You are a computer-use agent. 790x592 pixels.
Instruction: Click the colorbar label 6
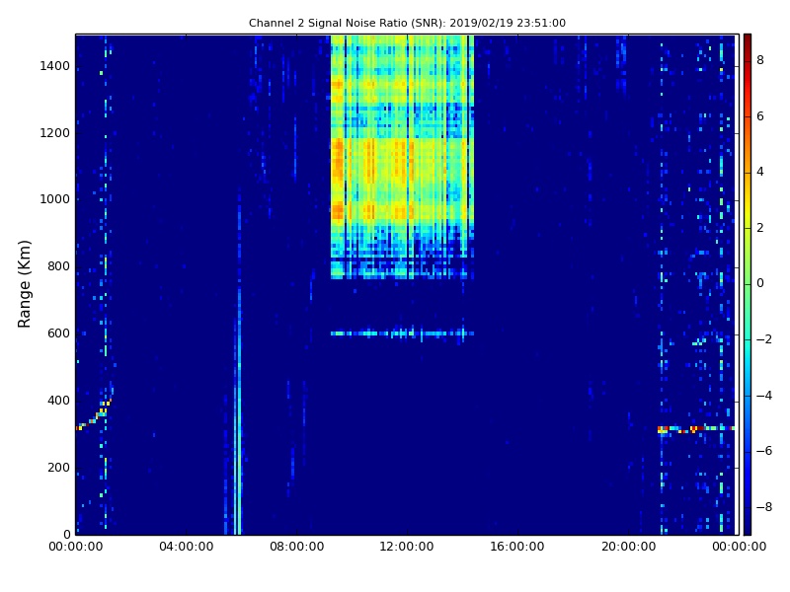point(760,116)
